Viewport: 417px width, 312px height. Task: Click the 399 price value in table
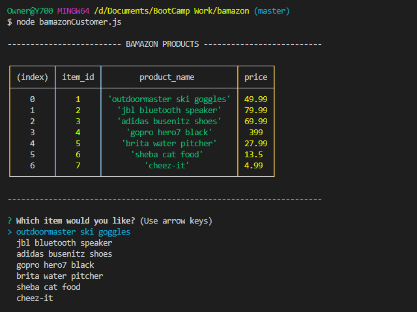click(255, 133)
